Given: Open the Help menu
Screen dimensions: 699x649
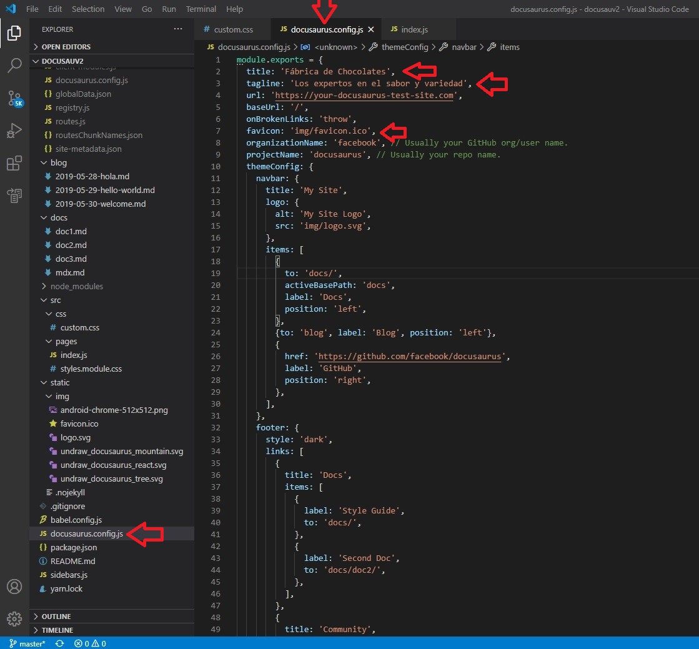Looking at the screenshot, I should point(234,9).
